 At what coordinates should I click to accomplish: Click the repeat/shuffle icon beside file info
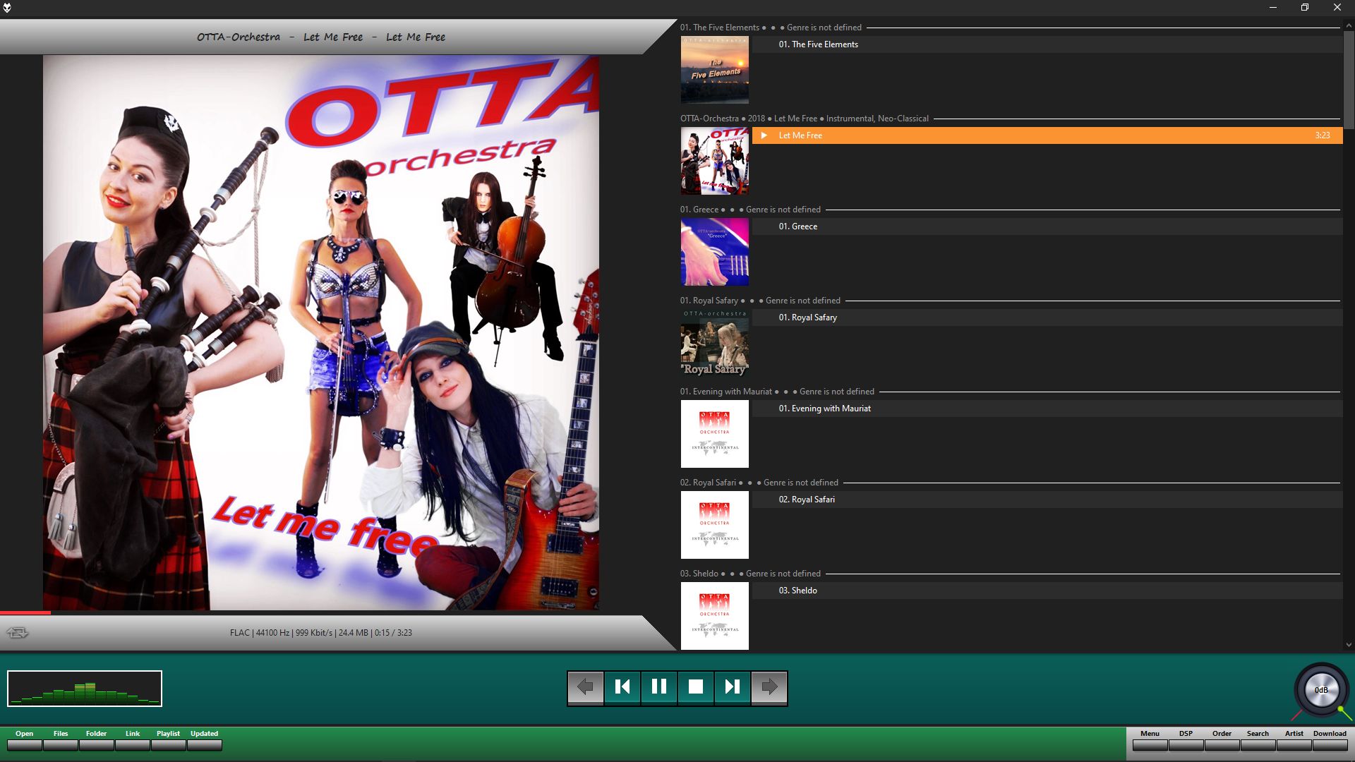click(x=18, y=632)
